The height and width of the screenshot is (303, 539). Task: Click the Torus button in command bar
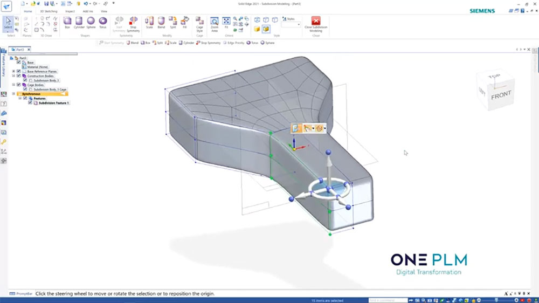click(252, 43)
